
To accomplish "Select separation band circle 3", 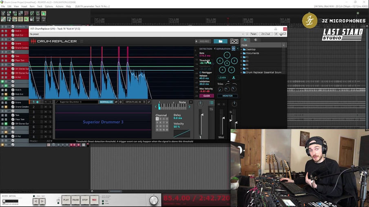I will pyautogui.click(x=231, y=70).
